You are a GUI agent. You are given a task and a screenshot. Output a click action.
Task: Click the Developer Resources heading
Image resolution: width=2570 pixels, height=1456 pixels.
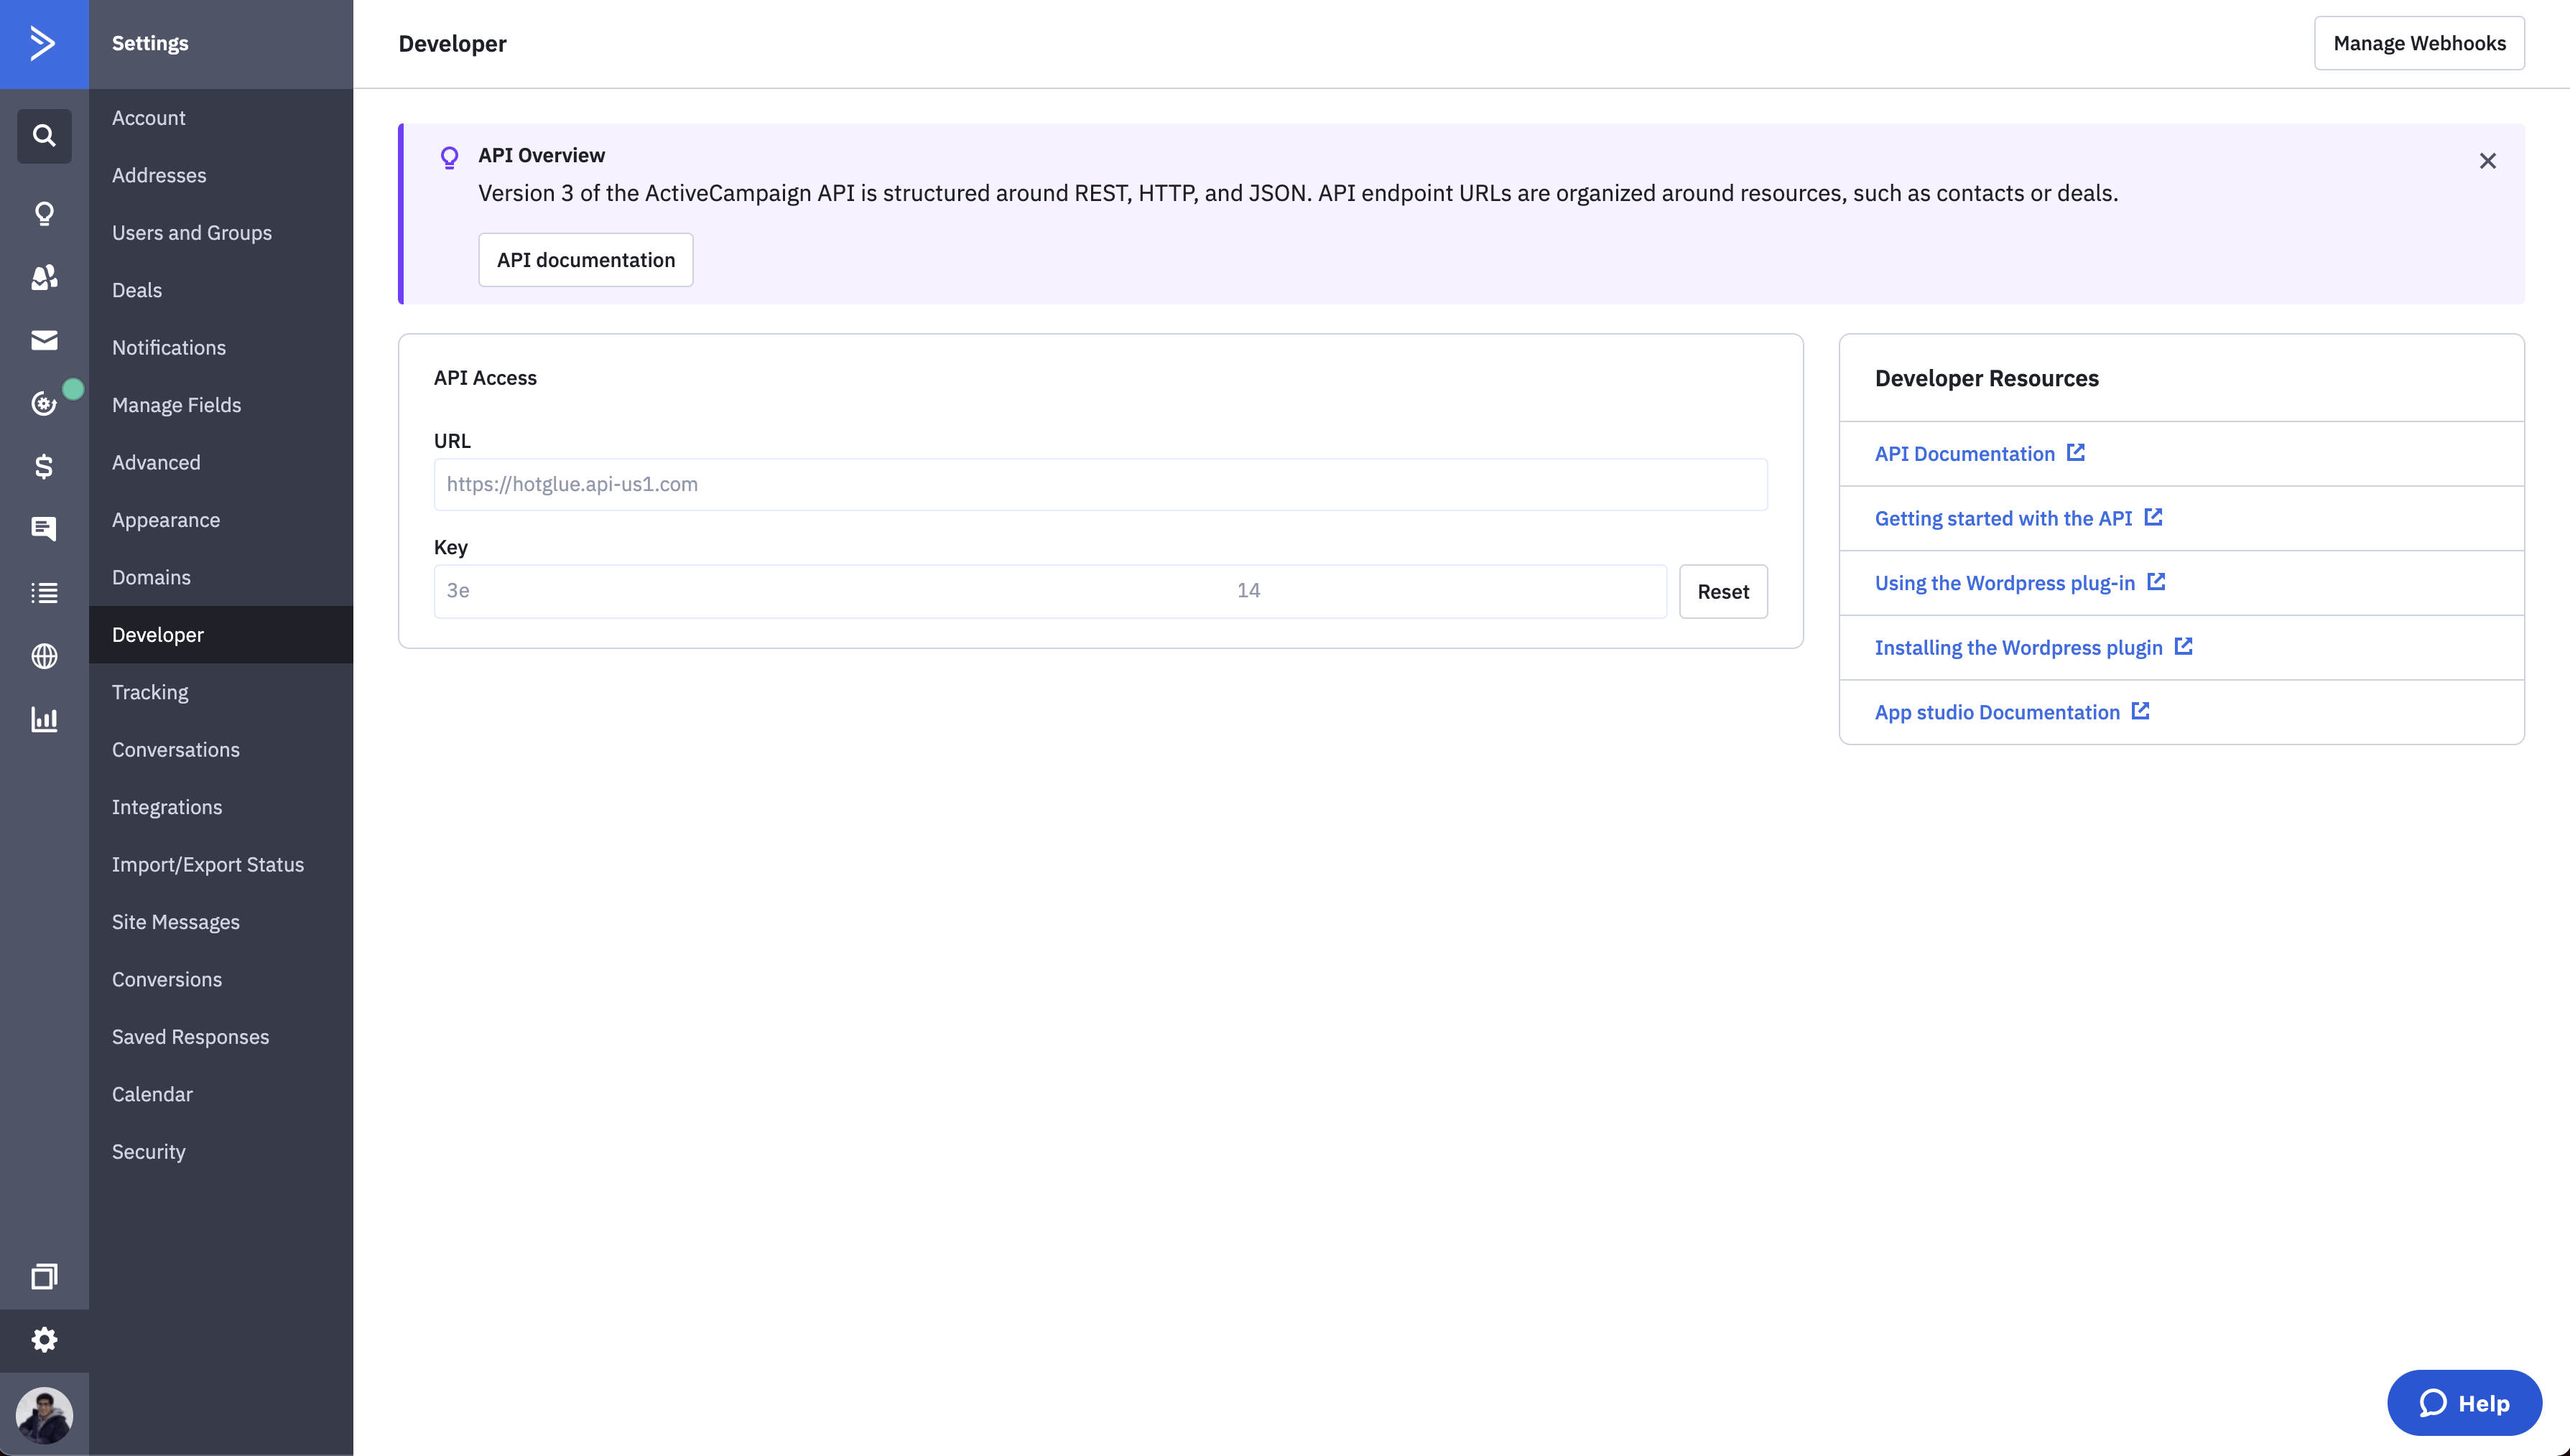click(1986, 378)
